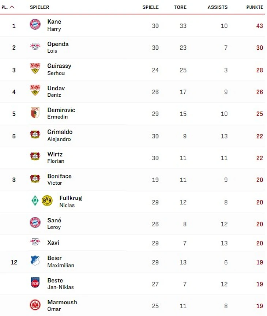Click the Leverkusen crest beside Grimaldo
This screenshot has width=267, height=316.
[x=35, y=135]
